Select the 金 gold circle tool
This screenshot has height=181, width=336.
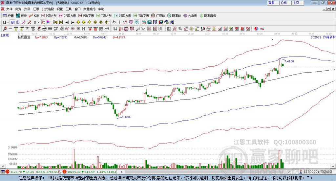pos(191,29)
